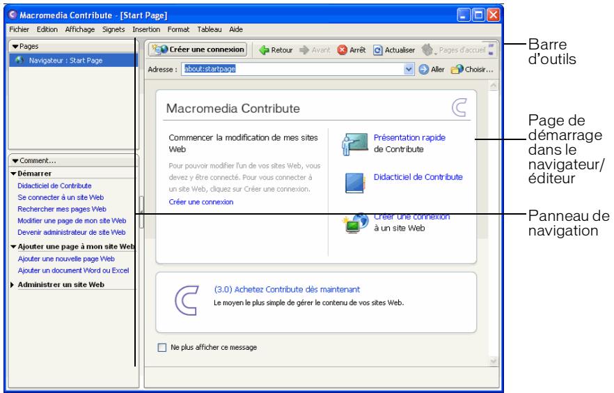Open Didacticiel de Contribute start page link
This screenshot has height=393, width=614.
coord(418,177)
